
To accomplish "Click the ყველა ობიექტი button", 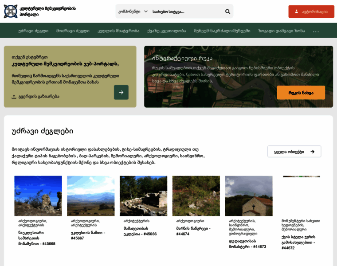I will click(x=294, y=152).
